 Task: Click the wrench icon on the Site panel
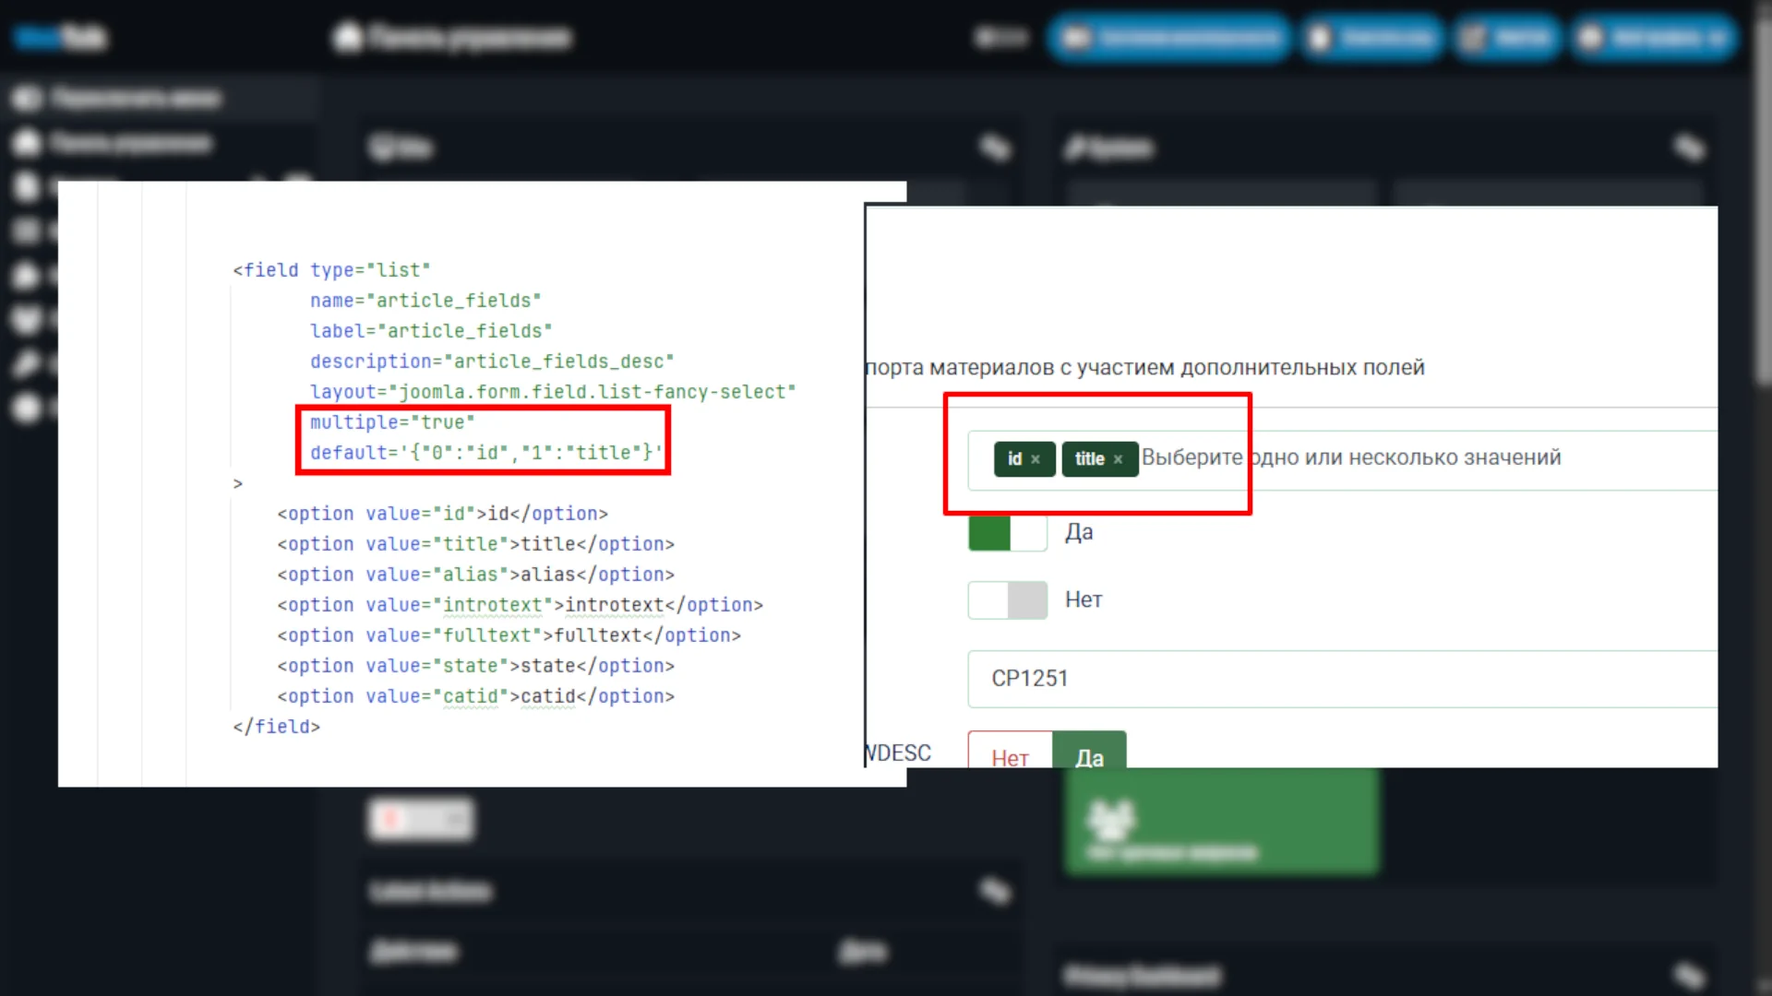coord(994,148)
